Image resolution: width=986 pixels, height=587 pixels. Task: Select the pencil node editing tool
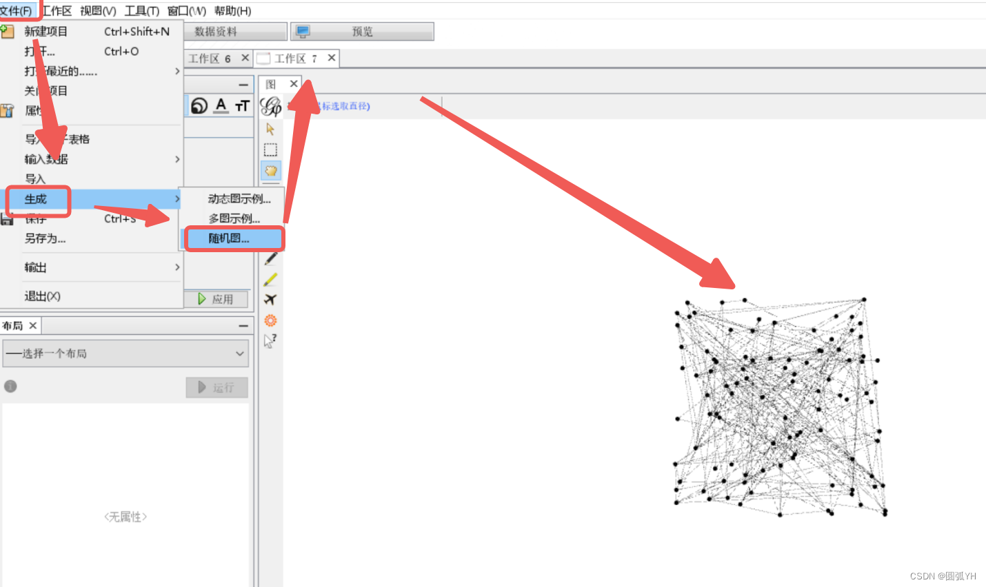270,257
